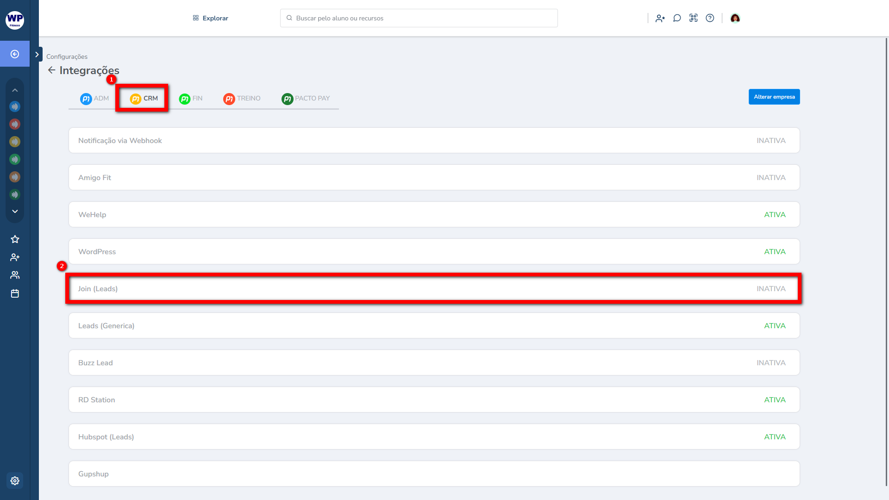This screenshot has height=500, width=889.
Task: Switch to the CRM tab
Action: 144,98
